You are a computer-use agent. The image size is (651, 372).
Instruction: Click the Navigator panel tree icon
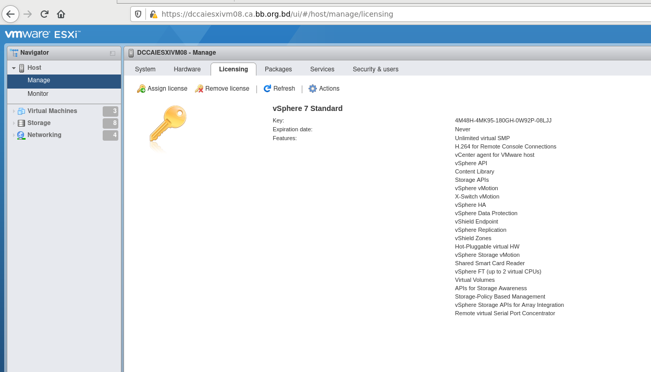click(x=14, y=53)
